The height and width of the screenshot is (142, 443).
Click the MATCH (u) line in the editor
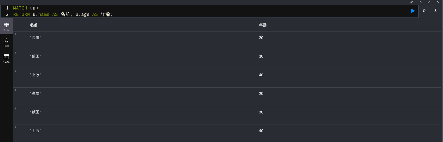26,8
